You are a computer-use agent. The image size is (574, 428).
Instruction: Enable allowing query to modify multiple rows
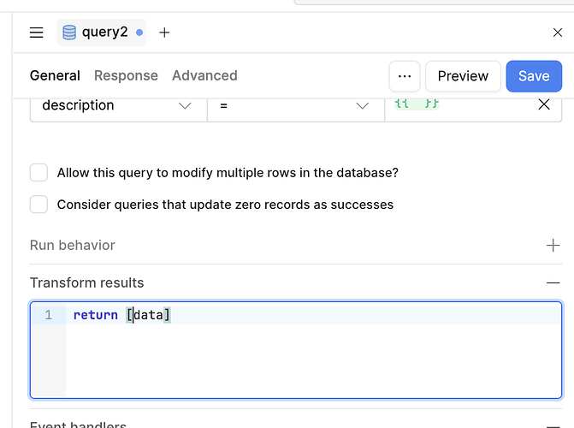coord(38,173)
